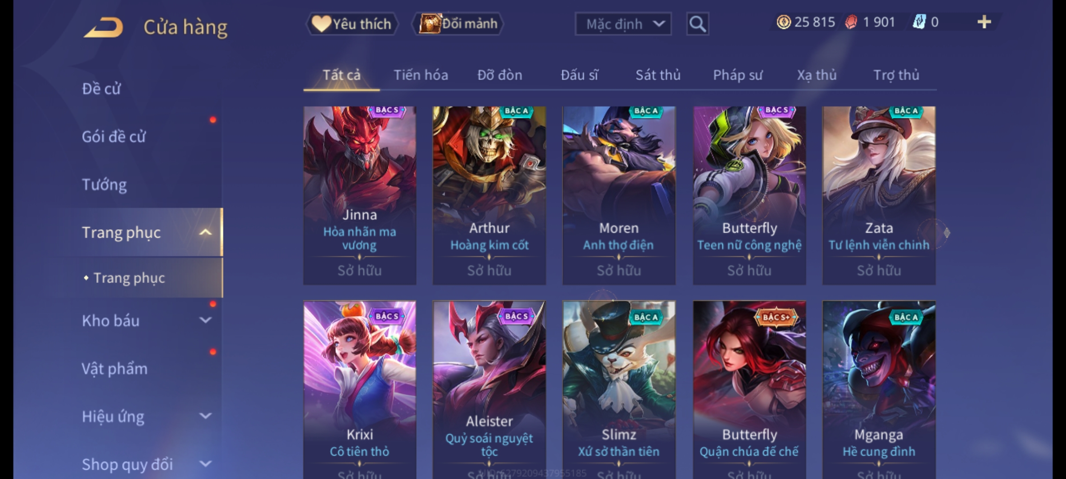Screen dimensions: 1066x479
Task: Collapse the Trang phục sidebar section
Action: (x=206, y=232)
